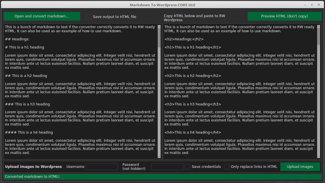Click scroll down arrow in markdown pane

pos(159,157)
